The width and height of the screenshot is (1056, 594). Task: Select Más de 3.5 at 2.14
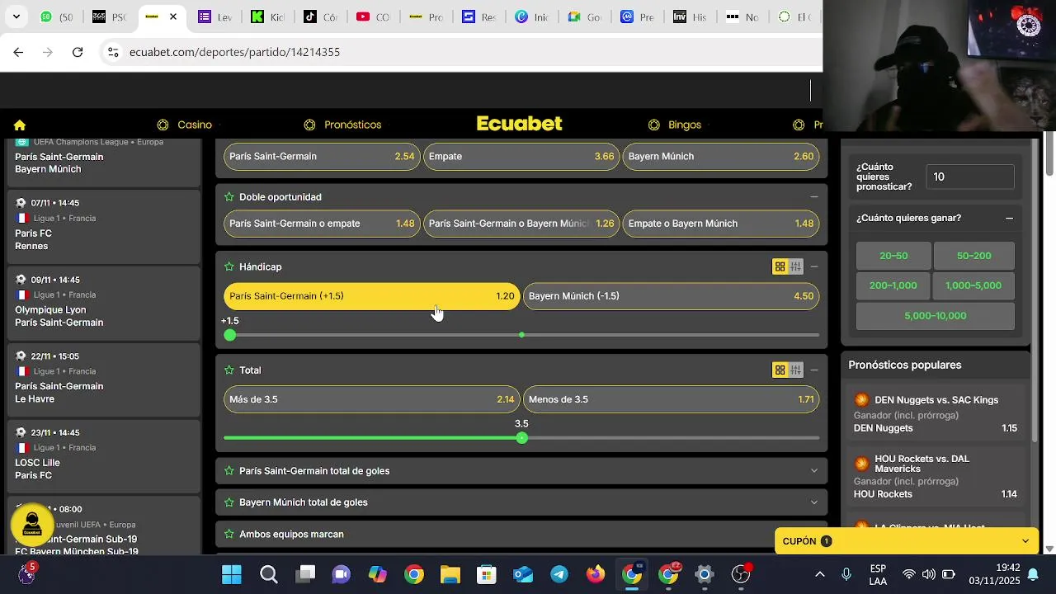click(371, 399)
